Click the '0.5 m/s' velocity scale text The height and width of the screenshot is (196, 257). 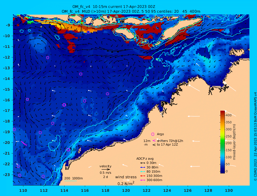pos(105,173)
